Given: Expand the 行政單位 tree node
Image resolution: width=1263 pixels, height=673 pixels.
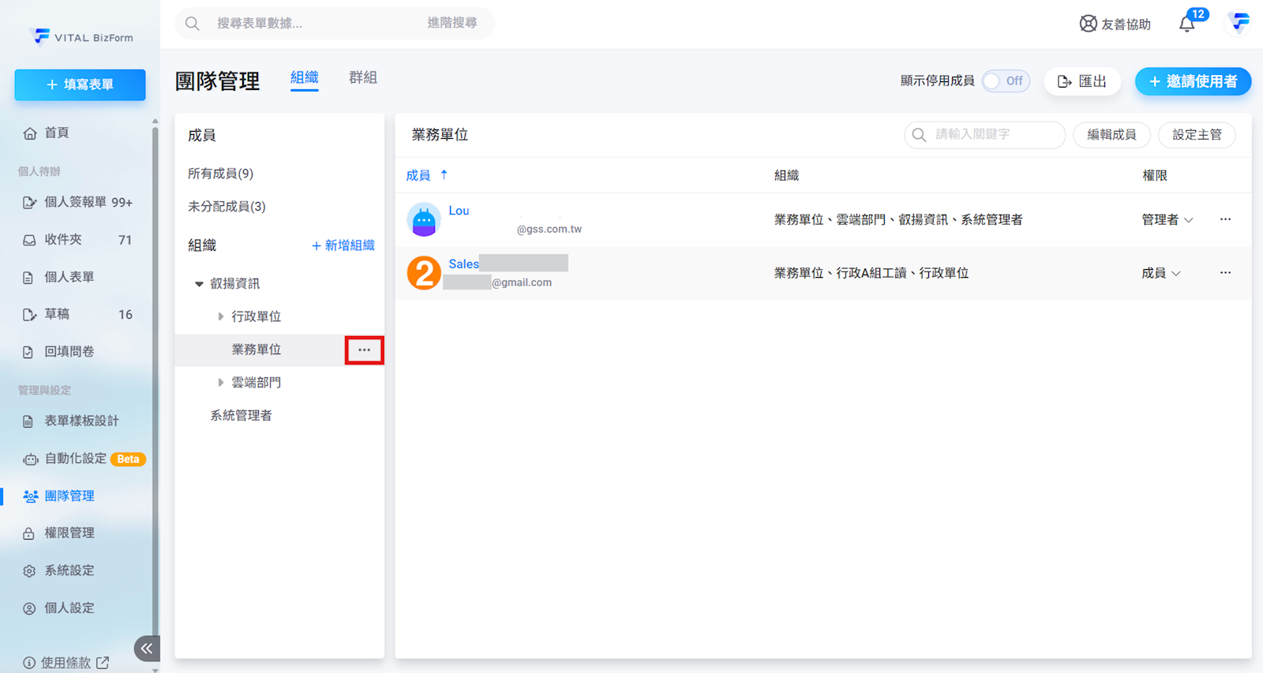Looking at the screenshot, I should pos(221,316).
